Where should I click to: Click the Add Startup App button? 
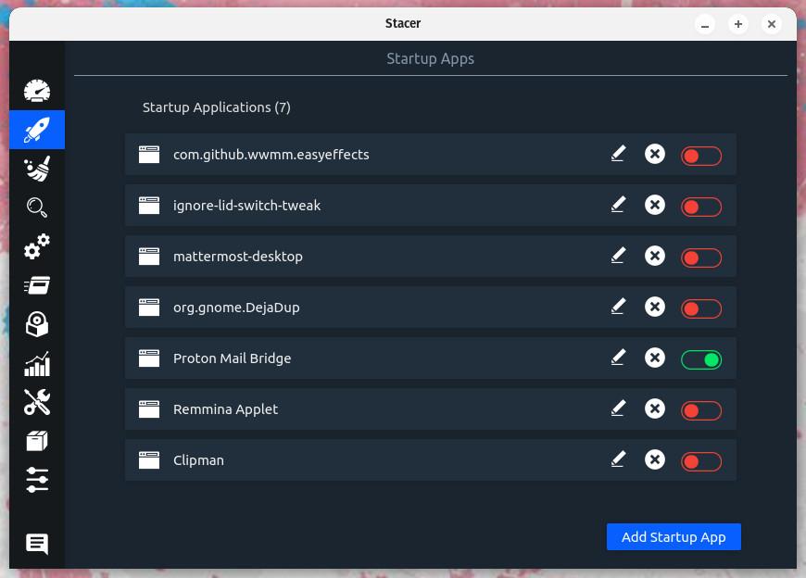[x=674, y=536]
